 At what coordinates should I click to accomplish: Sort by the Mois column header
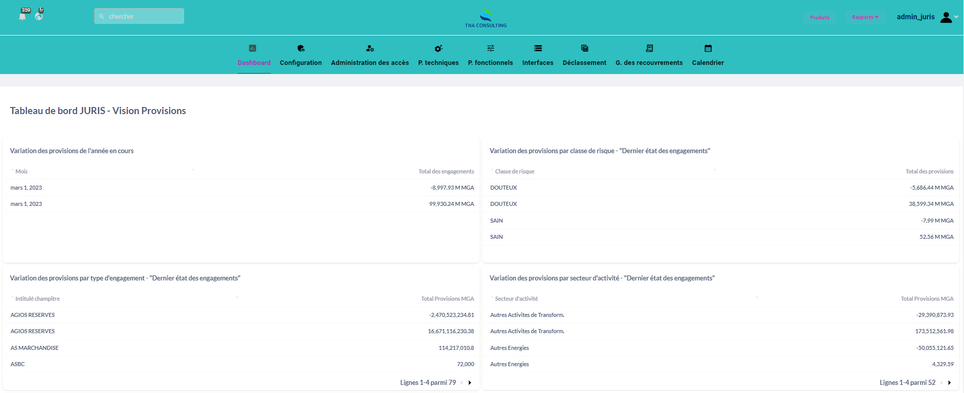coord(21,171)
